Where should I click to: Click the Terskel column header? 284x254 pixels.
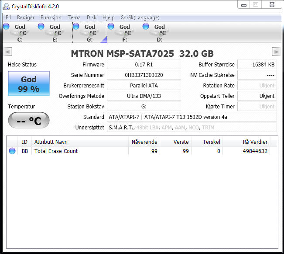(x=207, y=142)
